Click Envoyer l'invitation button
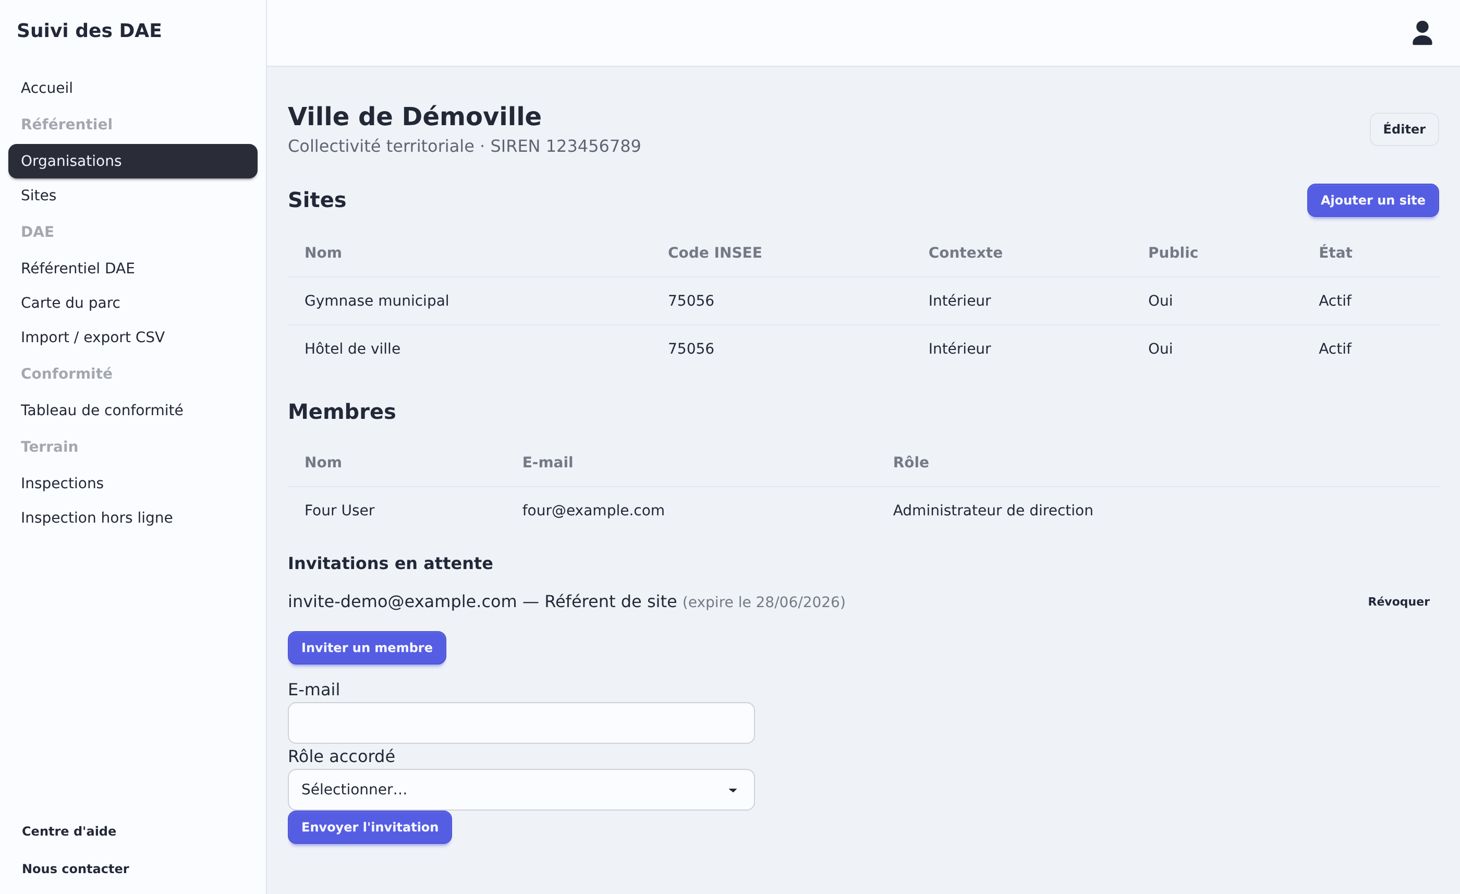This screenshot has height=894, width=1460. [370, 827]
